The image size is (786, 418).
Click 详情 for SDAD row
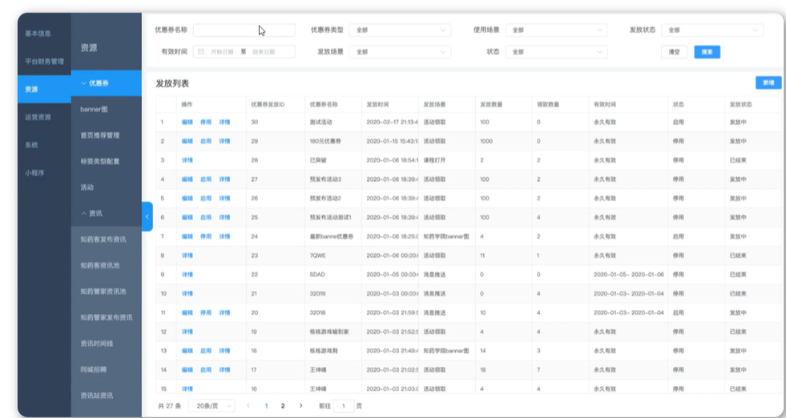187,275
